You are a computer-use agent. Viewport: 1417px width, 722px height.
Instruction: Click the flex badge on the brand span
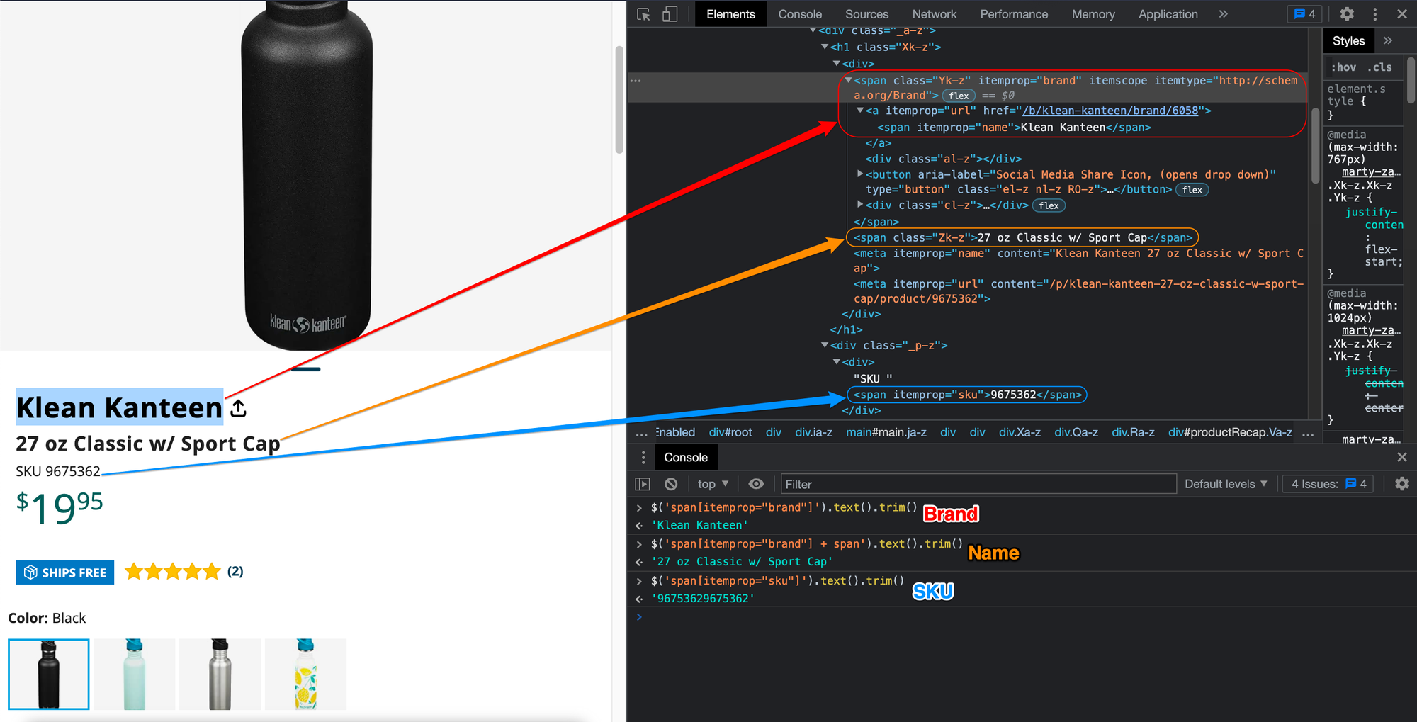[959, 96]
